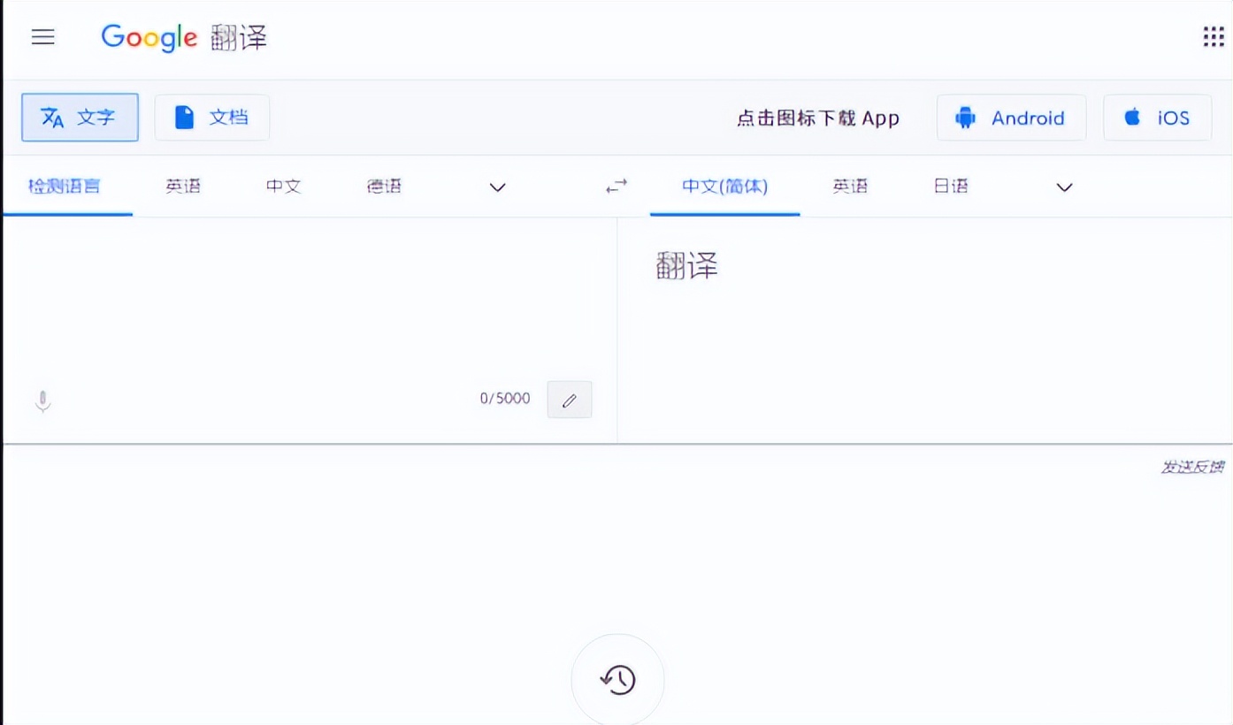This screenshot has height=725, width=1233.
Task: Select the Android app download icon
Action: [1011, 117]
